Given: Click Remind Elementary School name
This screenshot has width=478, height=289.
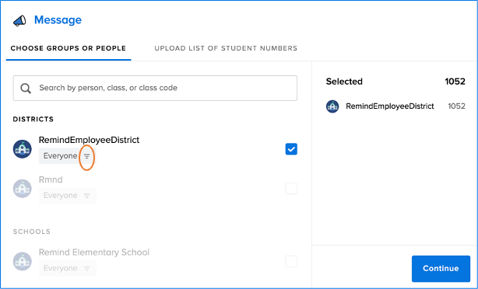Looking at the screenshot, I should [x=94, y=252].
